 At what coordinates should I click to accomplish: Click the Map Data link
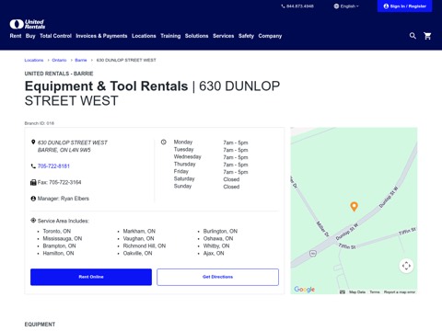pos(357,292)
